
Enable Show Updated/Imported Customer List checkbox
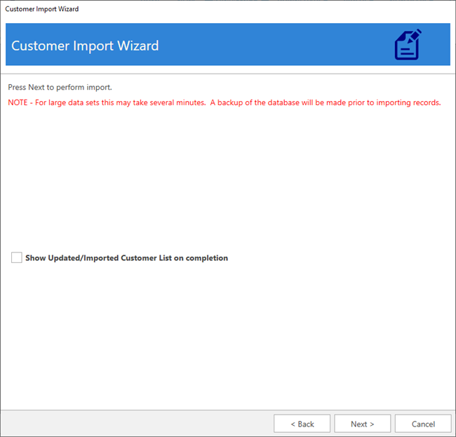(17, 258)
